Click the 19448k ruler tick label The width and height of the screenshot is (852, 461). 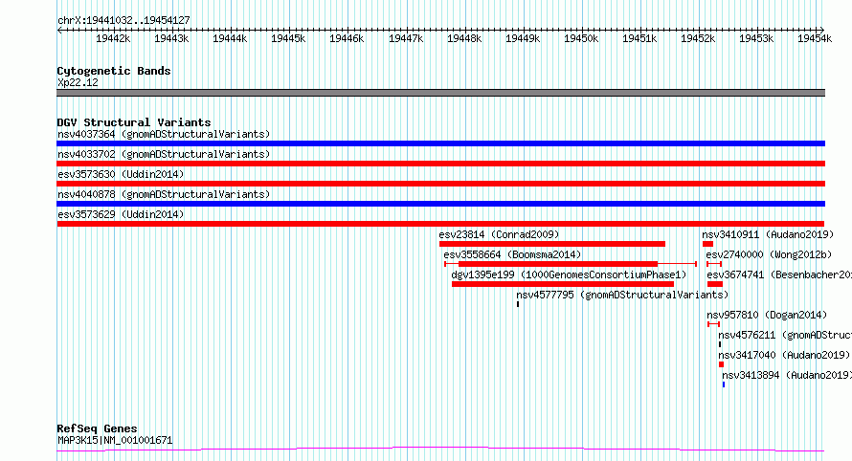[464, 38]
